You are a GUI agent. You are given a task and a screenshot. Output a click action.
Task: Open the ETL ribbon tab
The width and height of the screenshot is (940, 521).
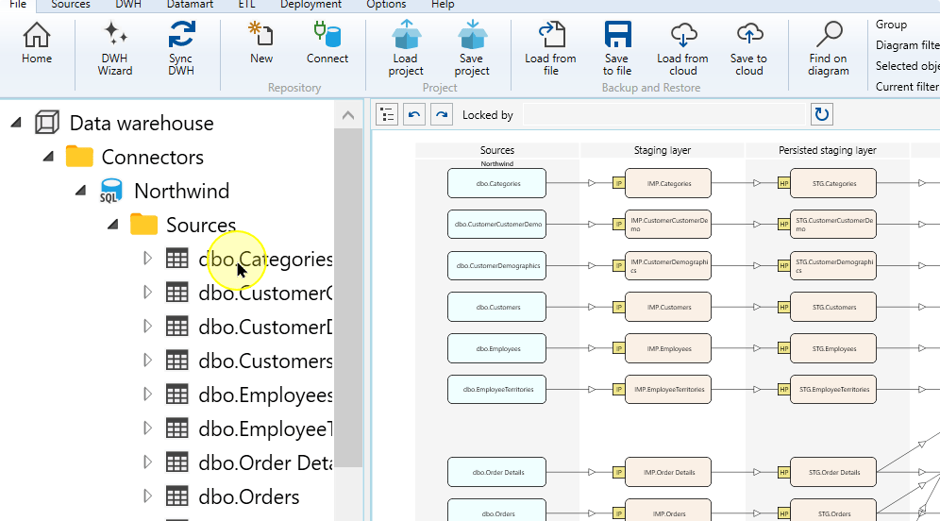[x=247, y=5]
